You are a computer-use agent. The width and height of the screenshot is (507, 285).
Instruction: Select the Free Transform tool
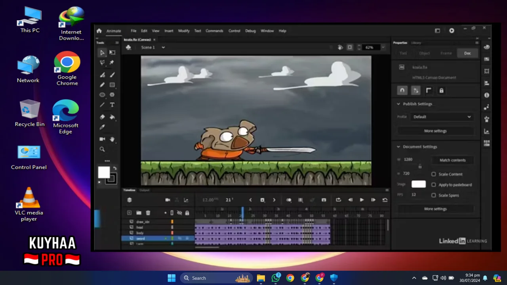click(x=112, y=52)
